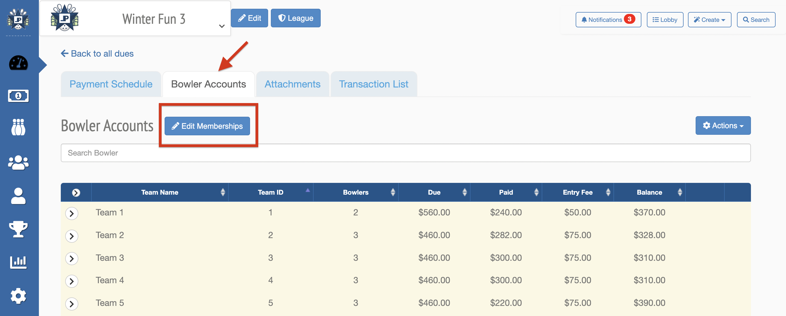Image resolution: width=786 pixels, height=316 pixels.
Task: Open the trophy sidebar icon
Action: (x=18, y=229)
